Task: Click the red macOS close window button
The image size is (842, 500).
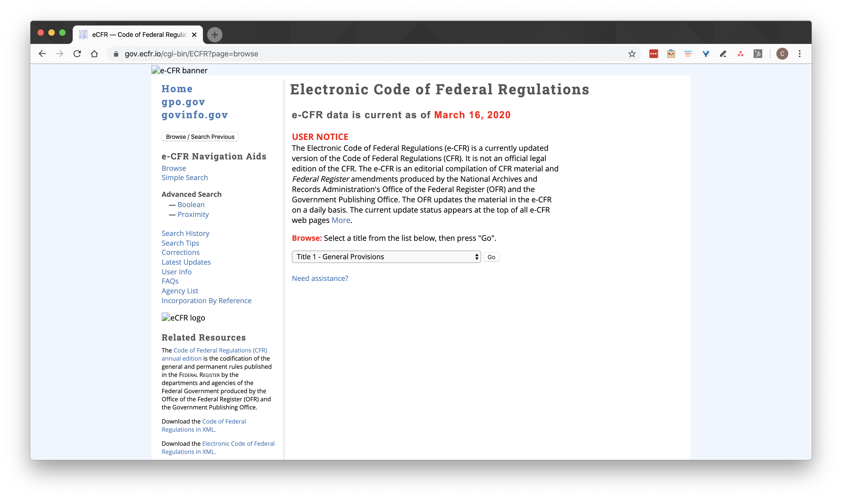Action: click(41, 32)
